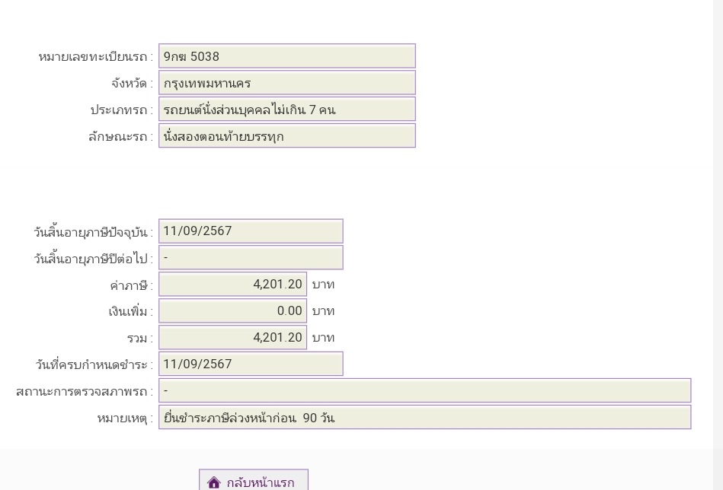This screenshot has width=723, height=490.
Task: Click vehicle type field รถยนต์นั่งส่วนบุคคลไม่เกิน 7 คน
Action: click(x=287, y=110)
